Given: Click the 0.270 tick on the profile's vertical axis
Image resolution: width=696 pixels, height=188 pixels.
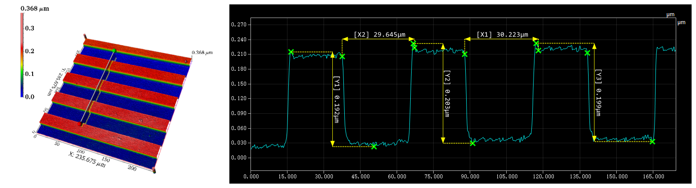Looking at the screenshot, I should [x=239, y=25].
